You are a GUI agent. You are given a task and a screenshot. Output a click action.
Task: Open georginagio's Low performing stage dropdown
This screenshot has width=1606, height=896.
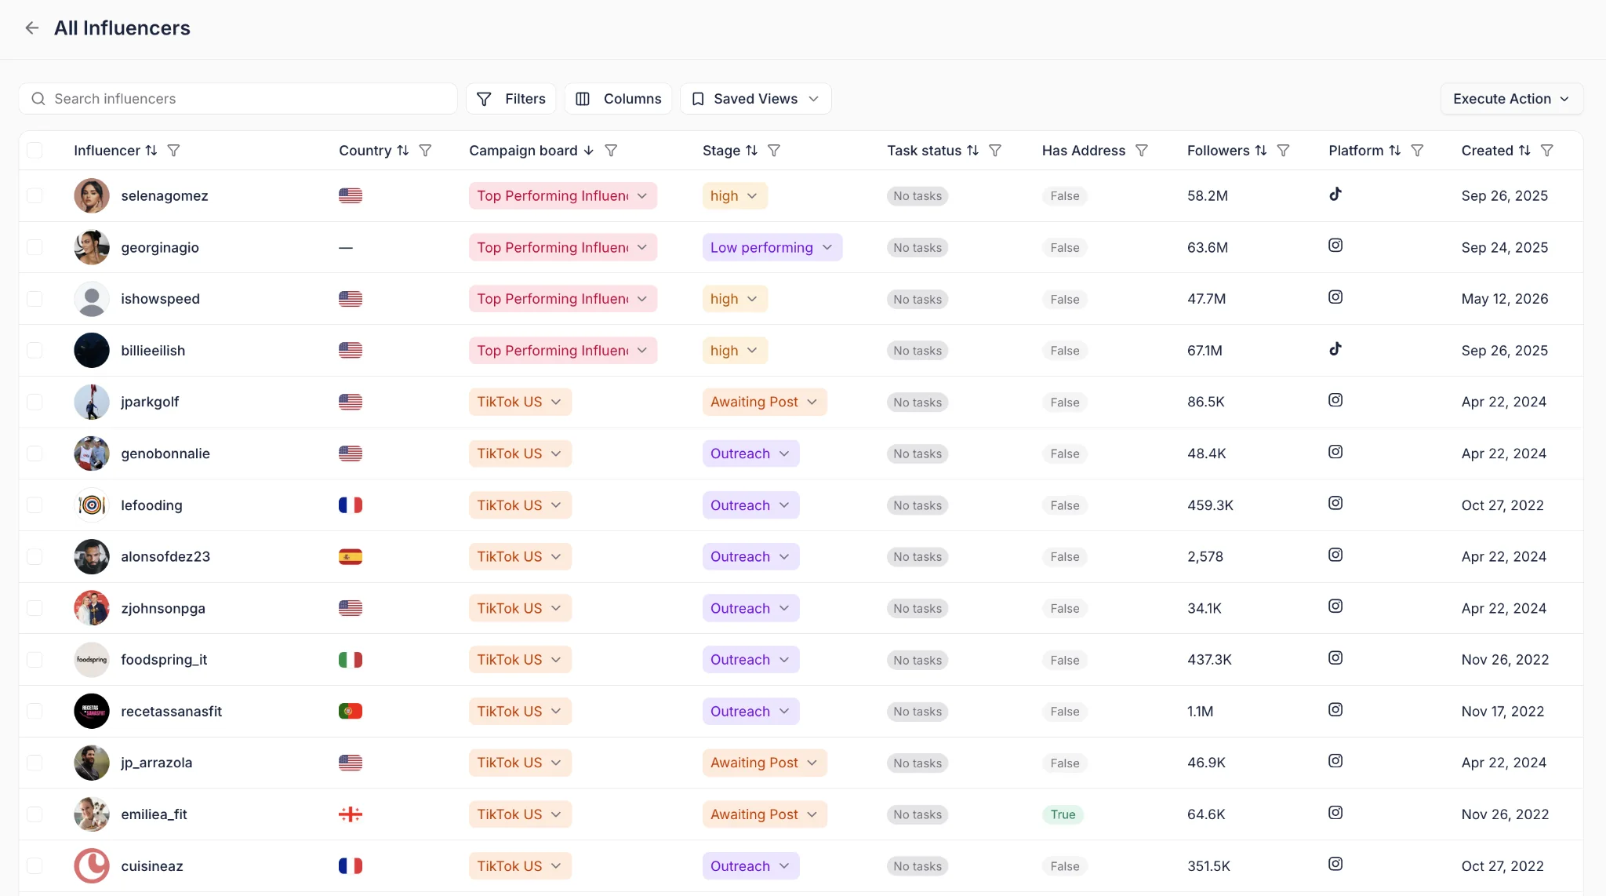(x=772, y=247)
